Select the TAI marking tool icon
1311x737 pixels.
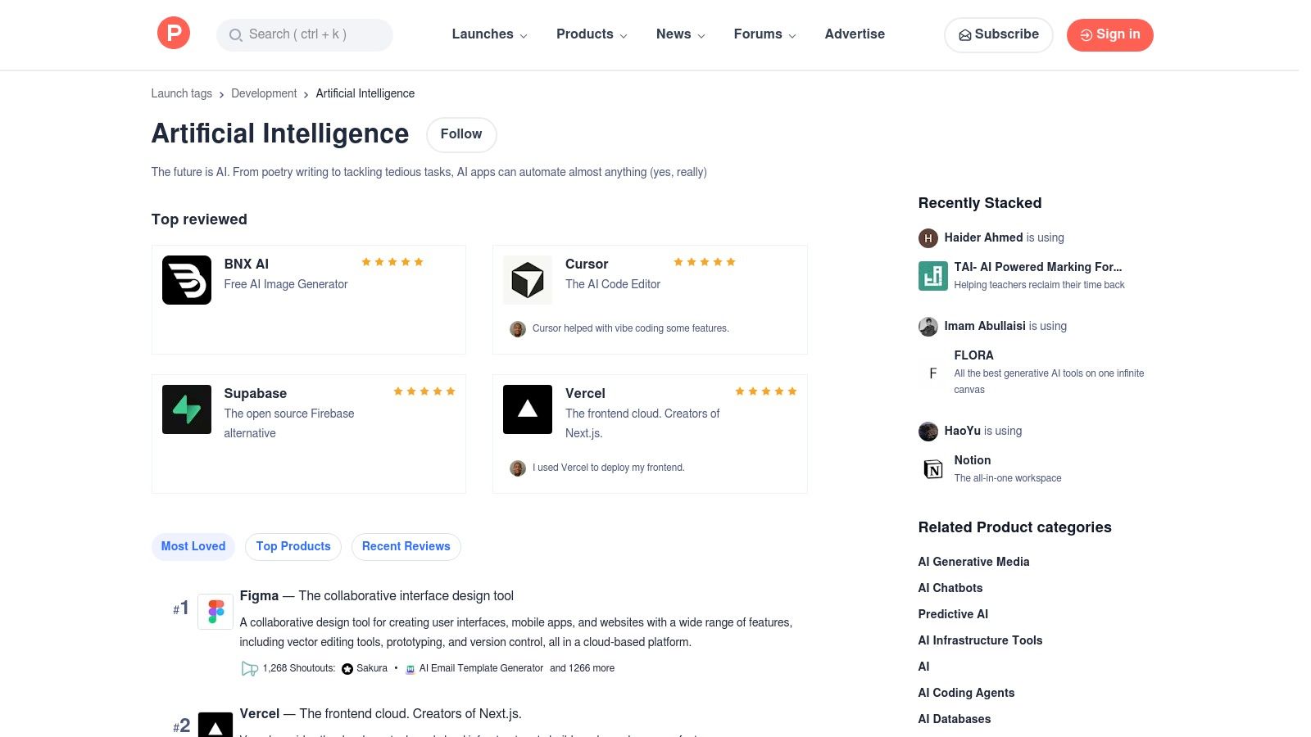coord(932,275)
